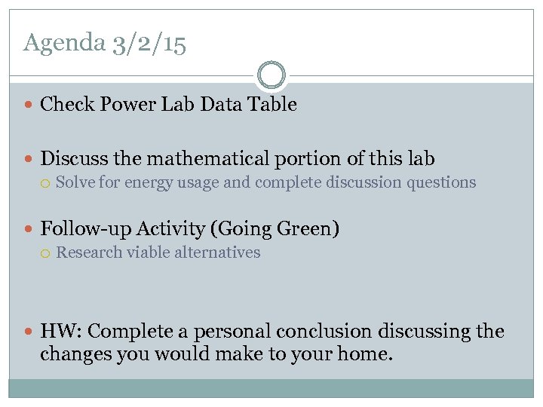Click the Discuss the mathematical portion line
This screenshot has width=543, height=407.
click(238, 159)
